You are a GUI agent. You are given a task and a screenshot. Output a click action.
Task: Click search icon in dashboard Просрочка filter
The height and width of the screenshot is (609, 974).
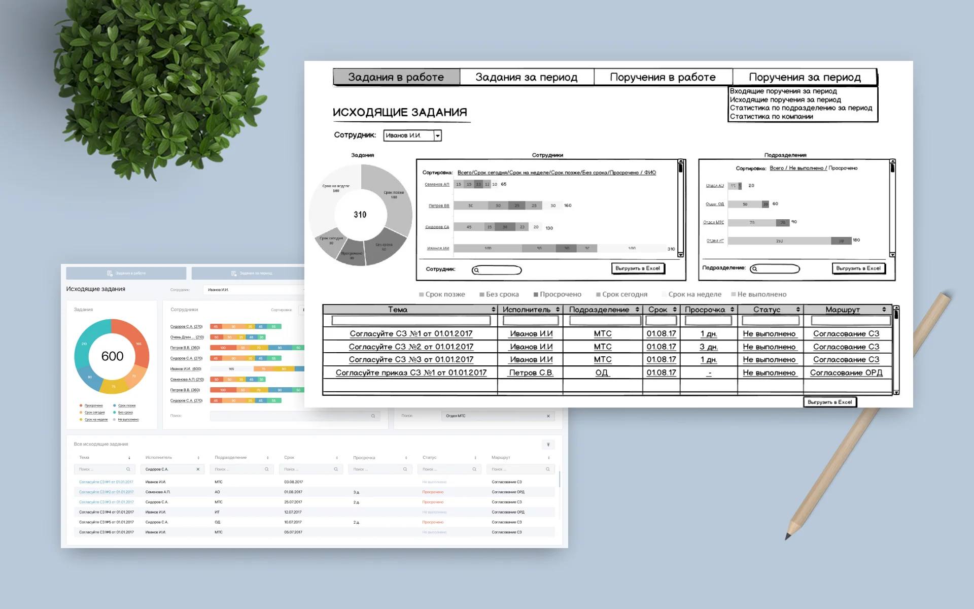405,469
